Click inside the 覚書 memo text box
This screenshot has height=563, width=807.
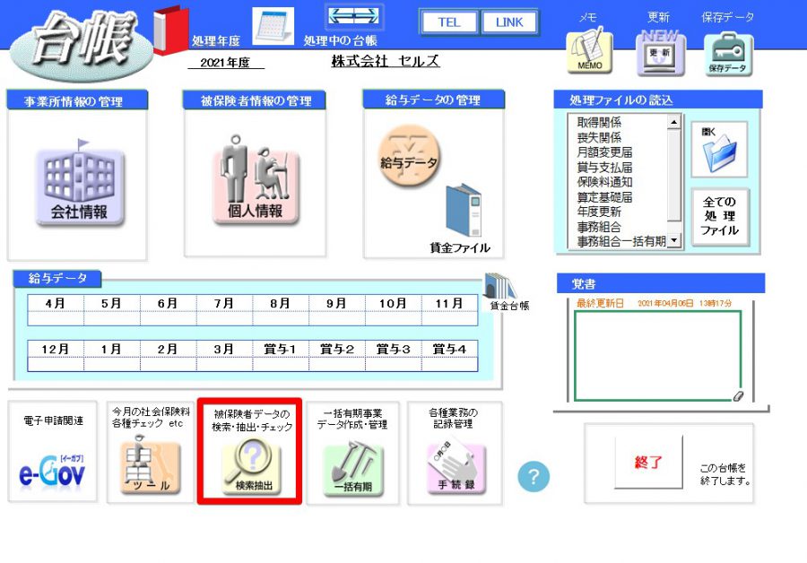657,355
